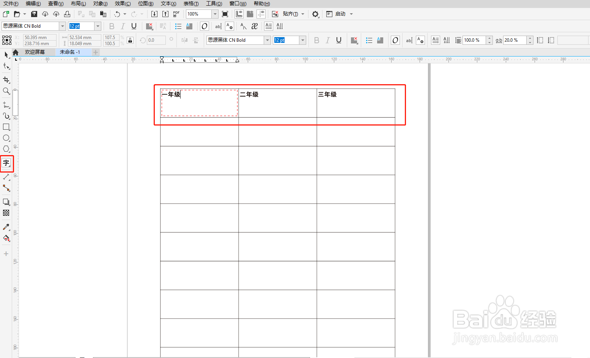Screen dimensions: 590x358
Task: Open the 文本 Text menu
Action: [x=168, y=4]
